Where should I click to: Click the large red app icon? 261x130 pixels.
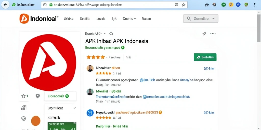(x=49, y=62)
